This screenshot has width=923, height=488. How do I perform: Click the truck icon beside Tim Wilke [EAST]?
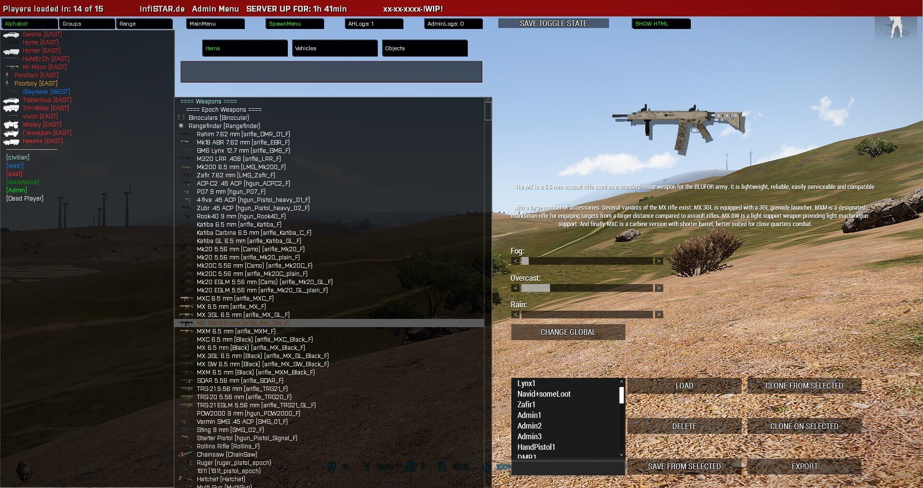11,108
